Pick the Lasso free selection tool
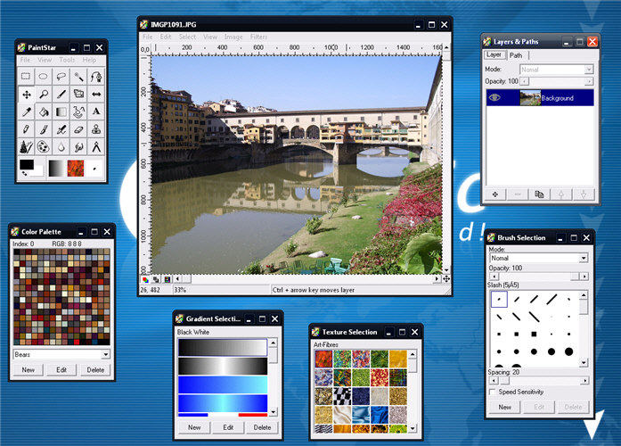 61,76
